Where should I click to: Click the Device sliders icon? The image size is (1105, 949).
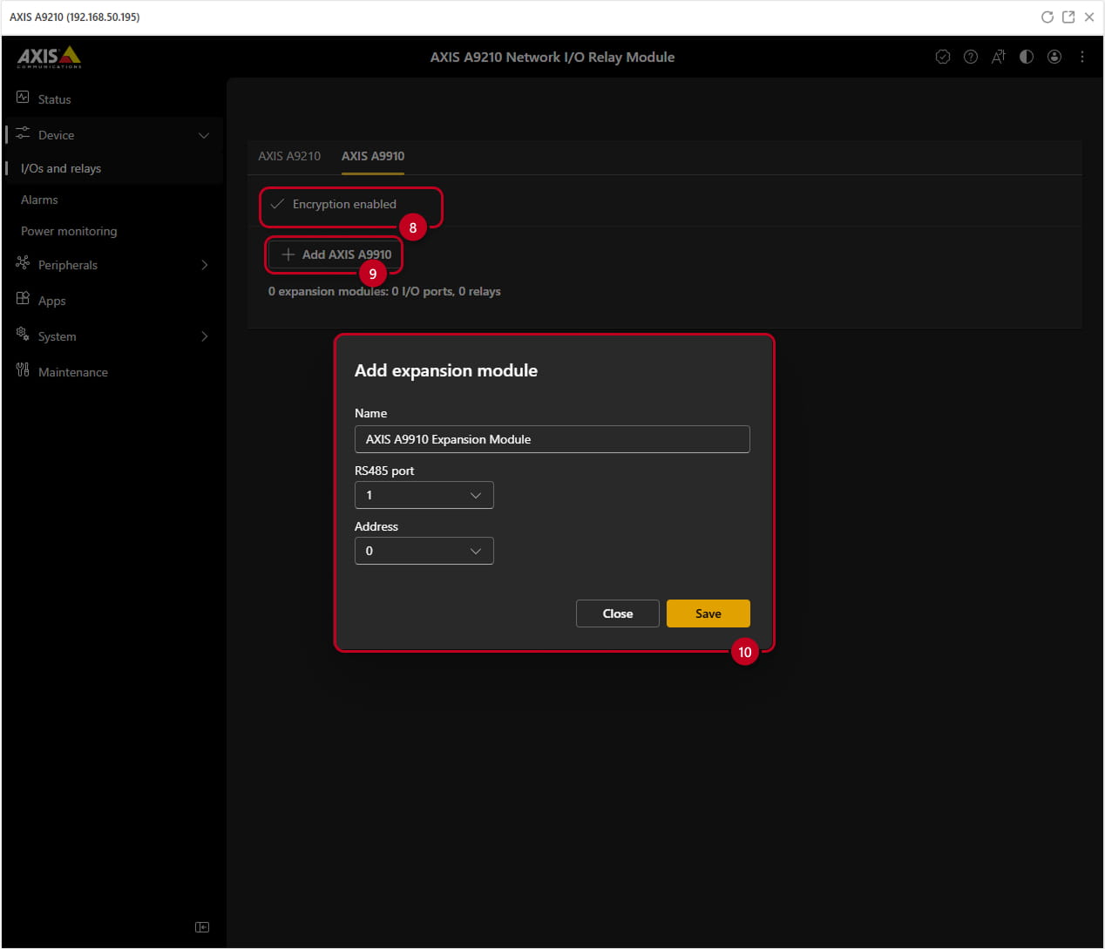coord(23,133)
